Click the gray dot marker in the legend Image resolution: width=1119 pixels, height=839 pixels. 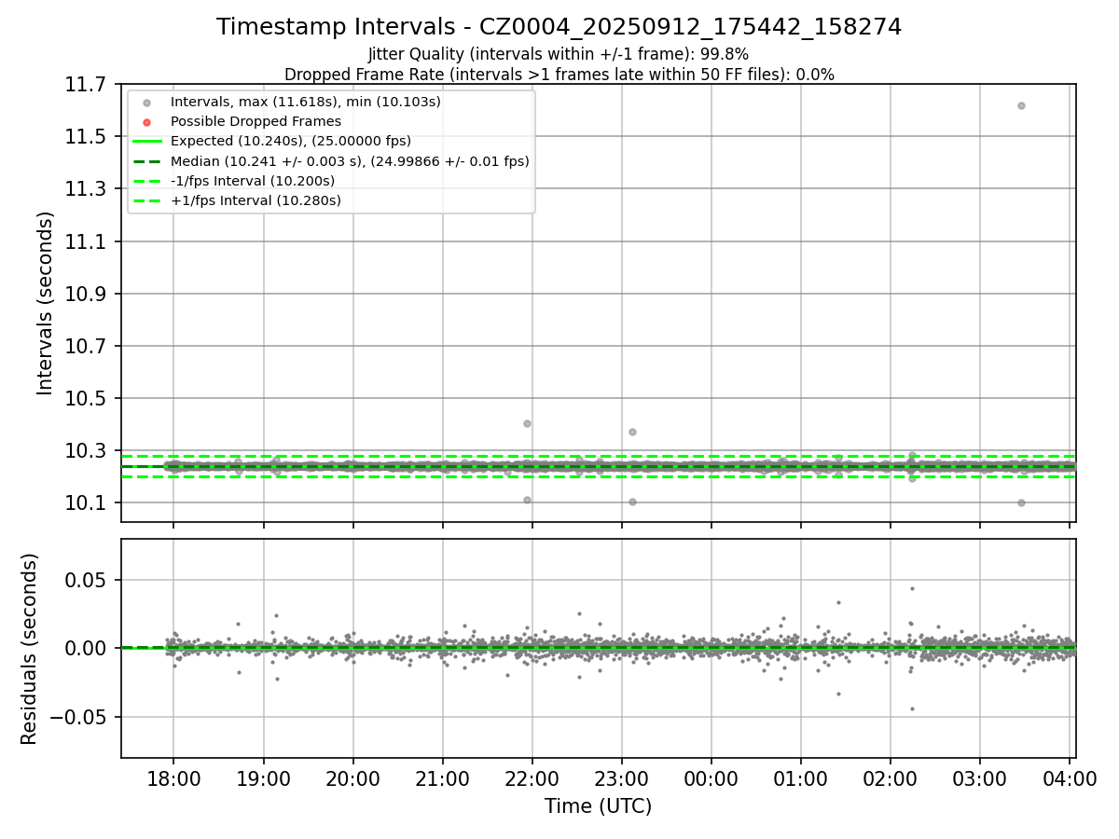tap(146, 102)
